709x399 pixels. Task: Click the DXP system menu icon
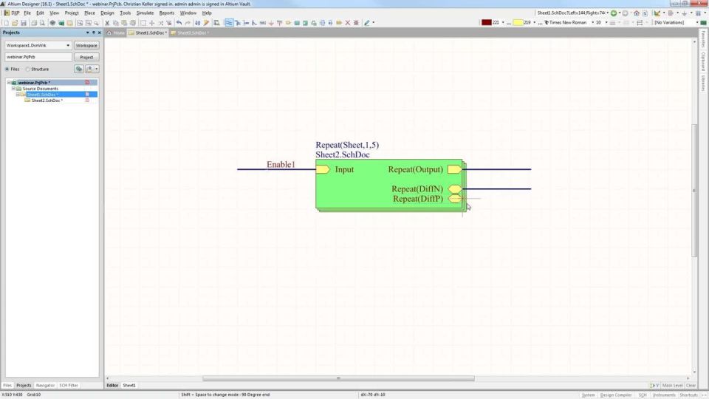[13, 13]
